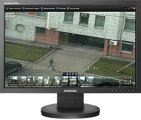Click the magnifier icon in camera toolbar

point(64,74)
